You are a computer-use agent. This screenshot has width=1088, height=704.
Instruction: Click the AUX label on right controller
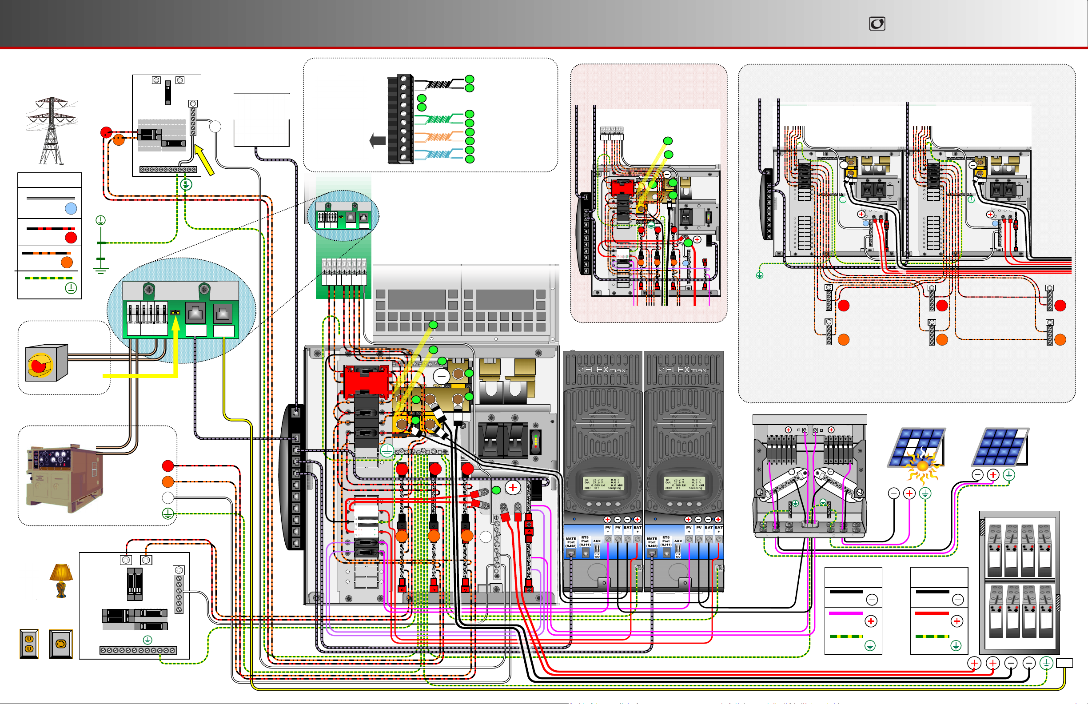point(678,541)
